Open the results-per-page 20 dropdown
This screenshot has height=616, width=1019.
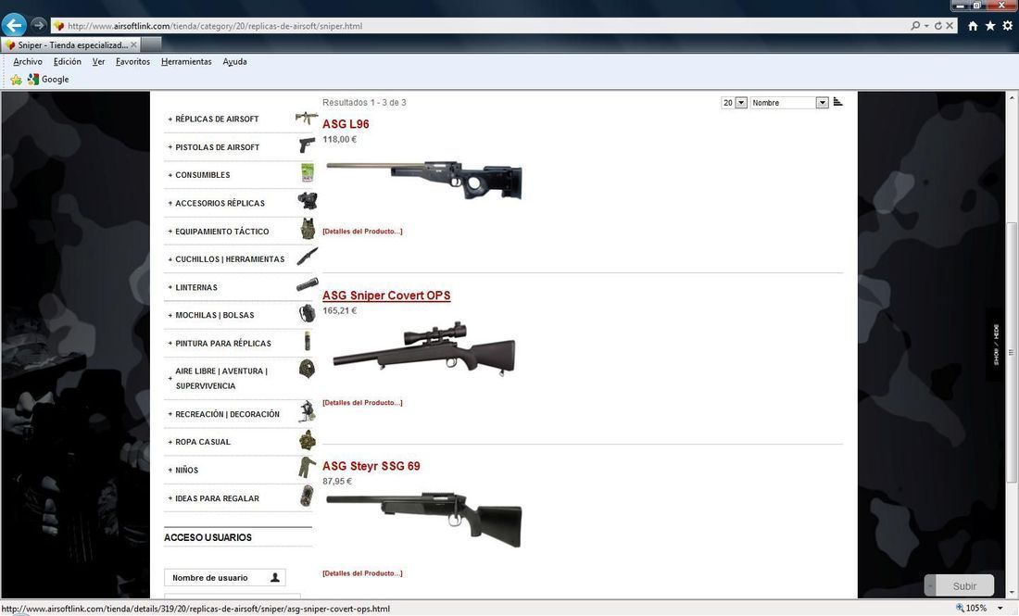coord(741,103)
